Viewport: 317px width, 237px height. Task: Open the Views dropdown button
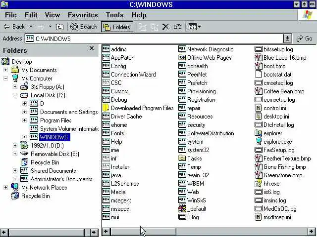tap(195, 27)
